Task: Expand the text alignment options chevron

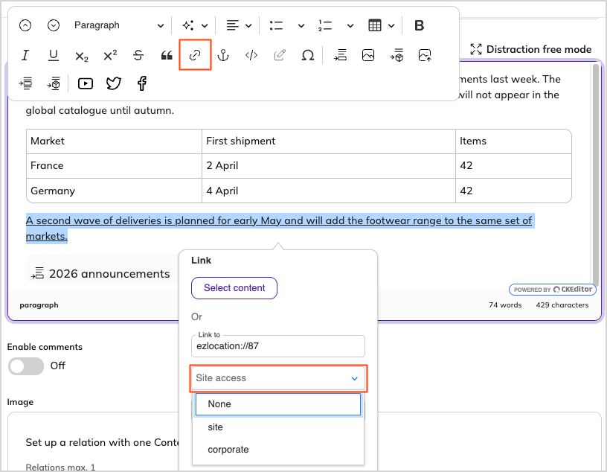Action: 249,26
